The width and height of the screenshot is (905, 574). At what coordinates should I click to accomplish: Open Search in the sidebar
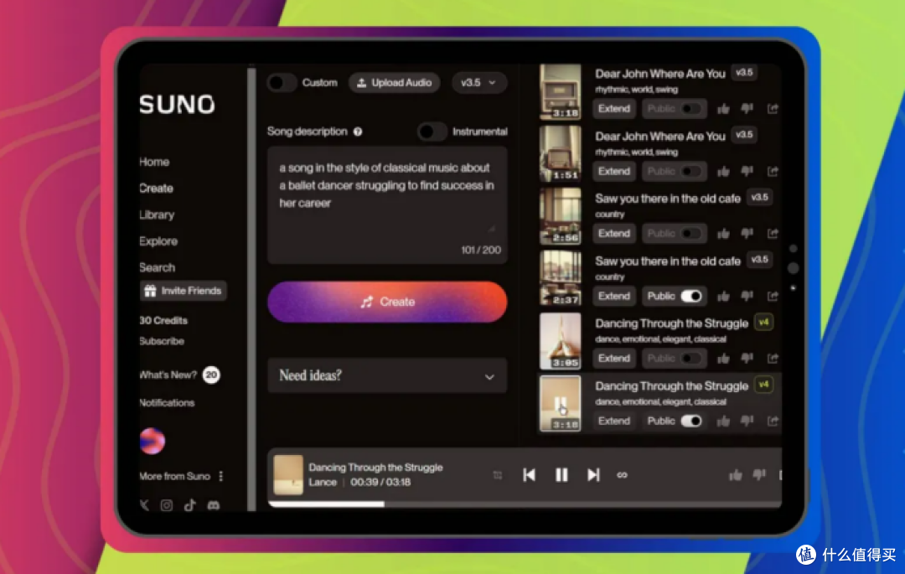tap(157, 267)
